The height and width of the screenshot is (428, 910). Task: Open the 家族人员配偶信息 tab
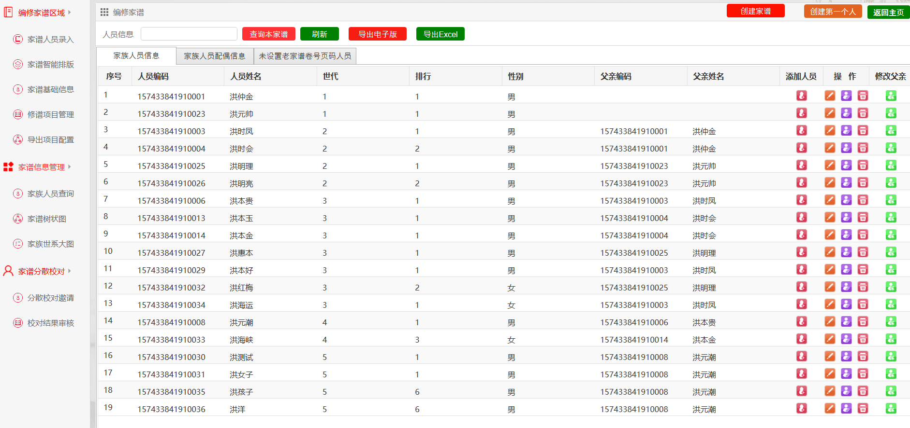(x=215, y=56)
